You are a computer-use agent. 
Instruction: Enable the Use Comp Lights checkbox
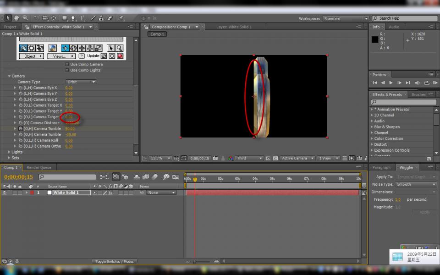67,70
